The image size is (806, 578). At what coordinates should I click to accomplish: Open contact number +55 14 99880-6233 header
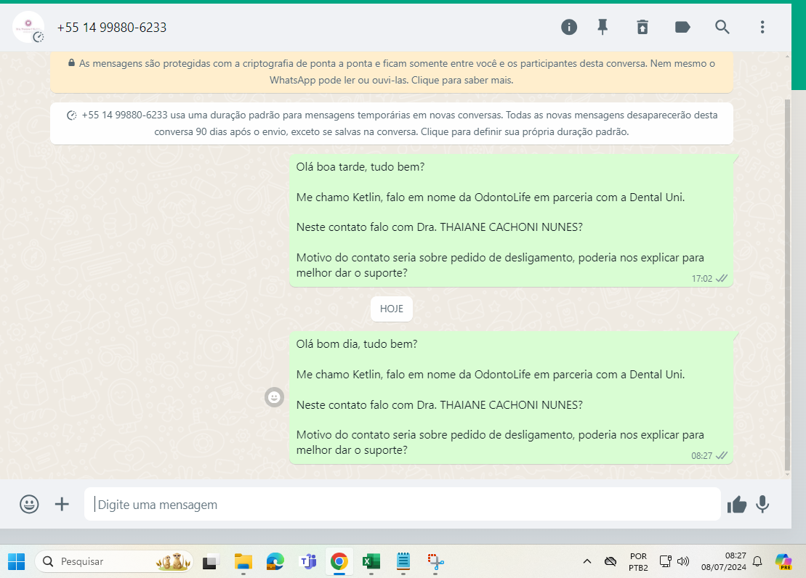[111, 28]
